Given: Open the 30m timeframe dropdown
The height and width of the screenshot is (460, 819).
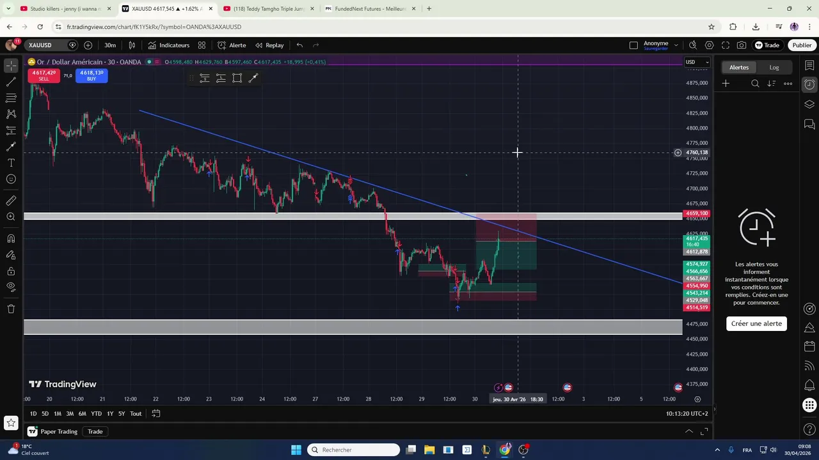Looking at the screenshot, I should click(x=110, y=45).
